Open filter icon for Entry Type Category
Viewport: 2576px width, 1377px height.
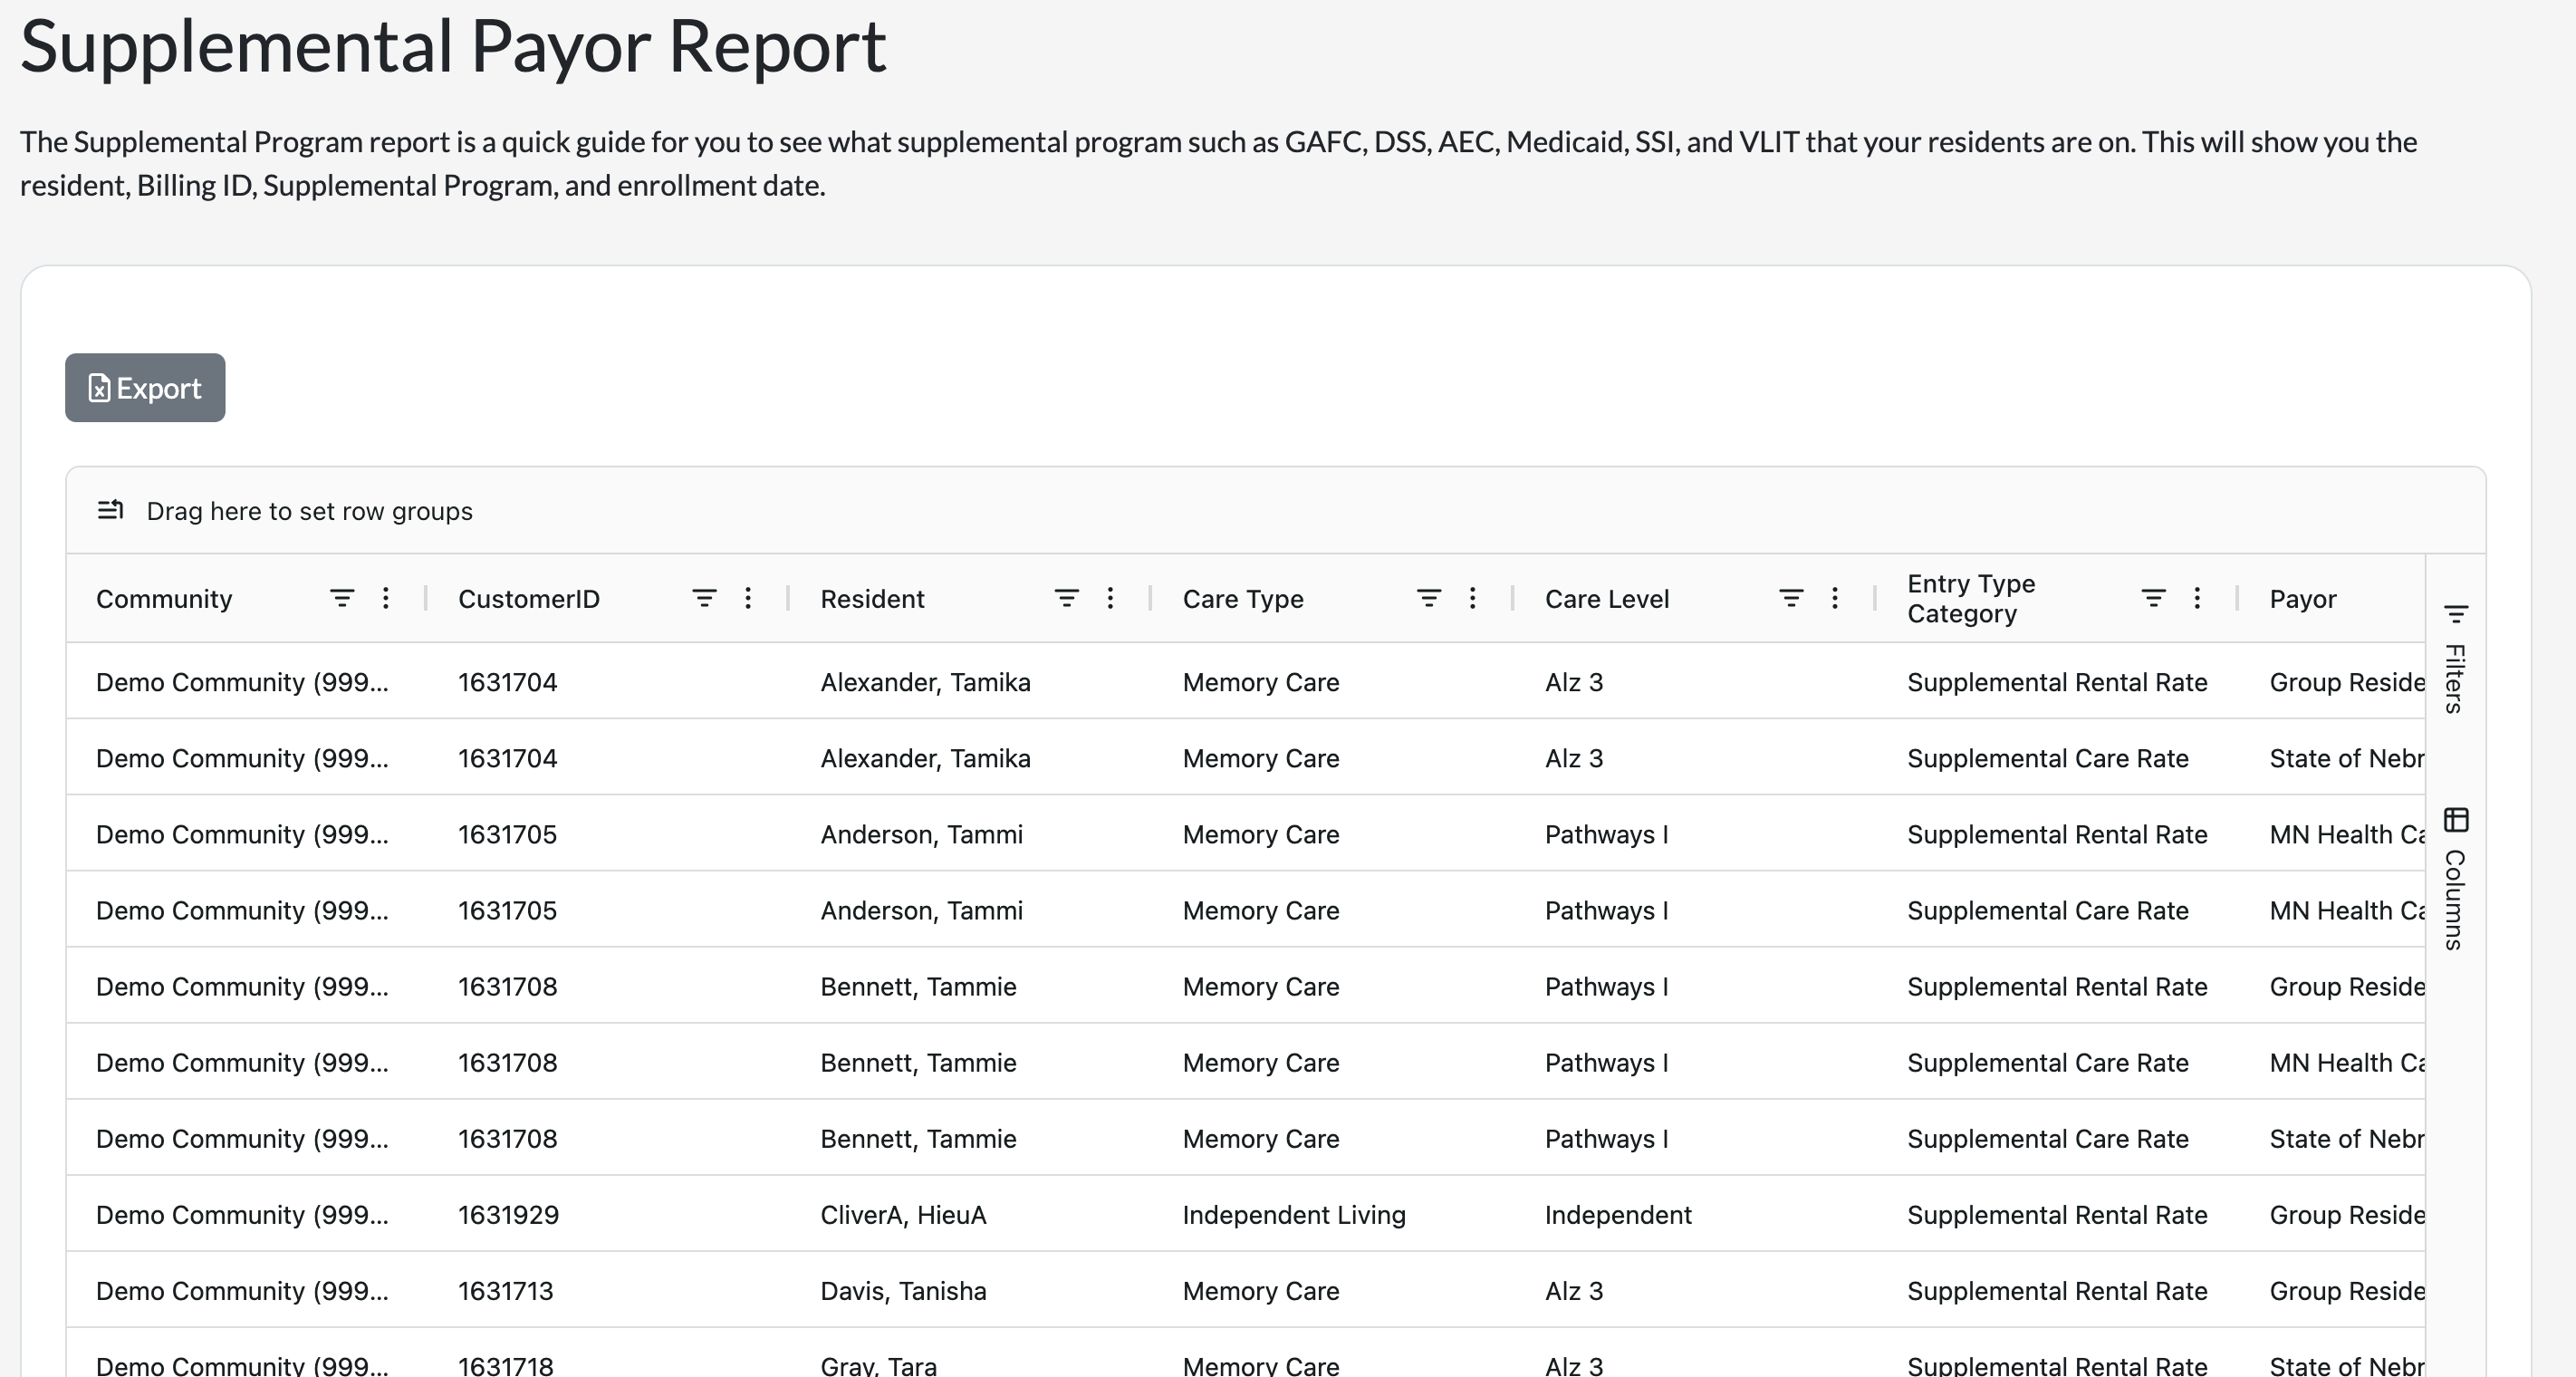(2152, 598)
